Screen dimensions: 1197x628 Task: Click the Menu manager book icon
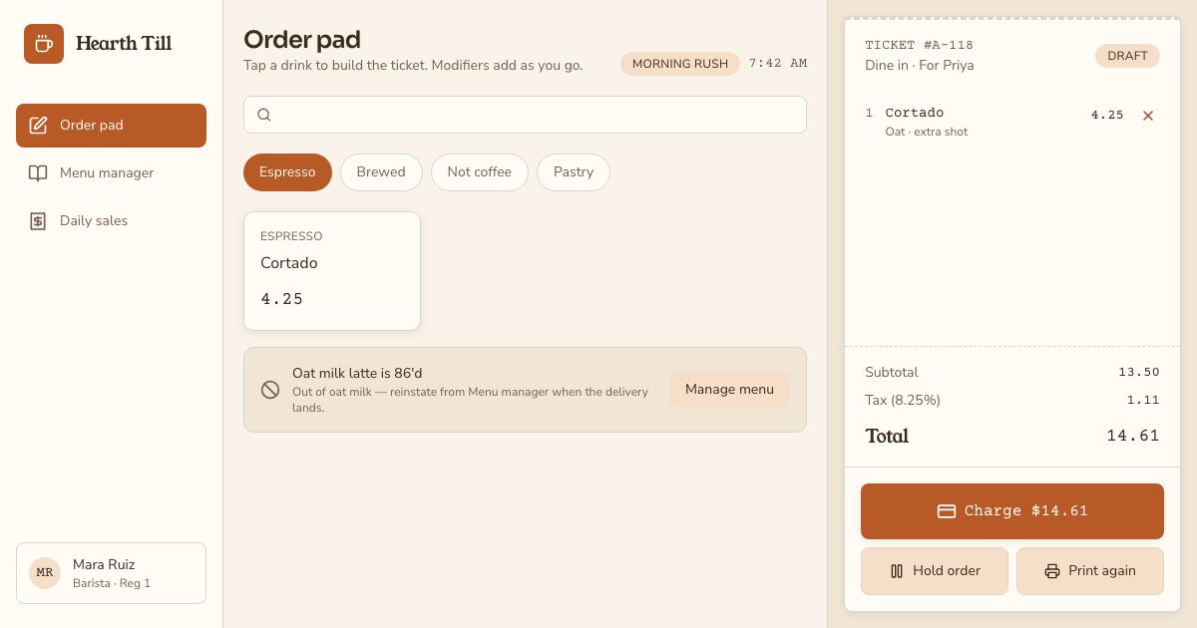tap(38, 173)
